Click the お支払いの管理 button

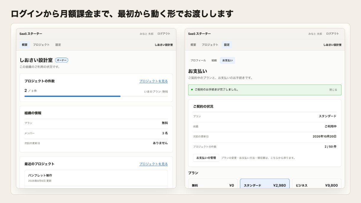pos(206,158)
